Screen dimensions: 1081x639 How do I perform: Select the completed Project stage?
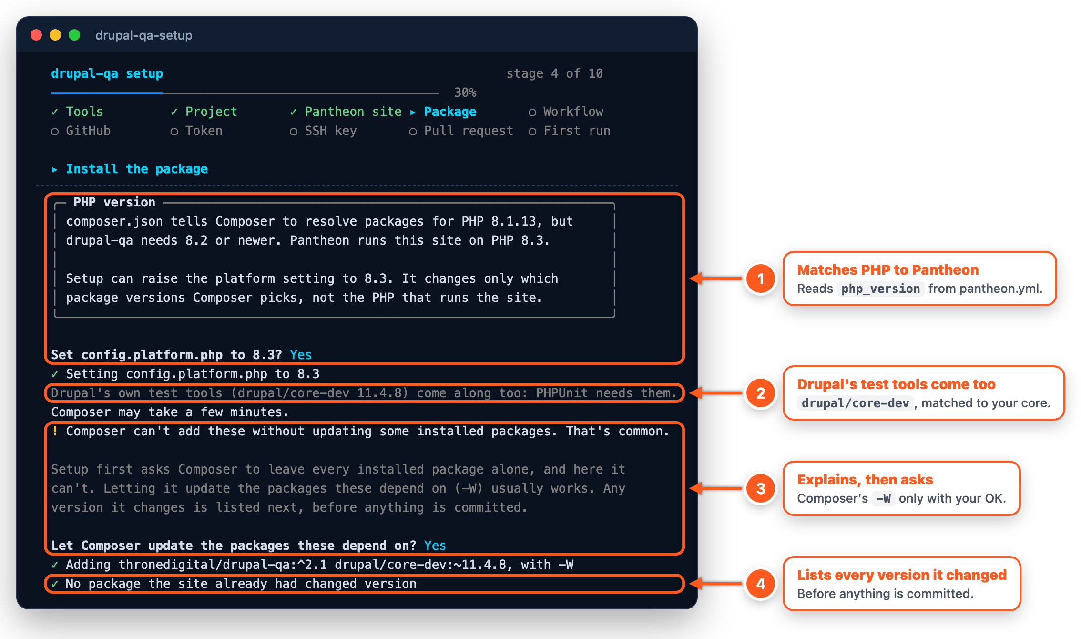coord(204,112)
